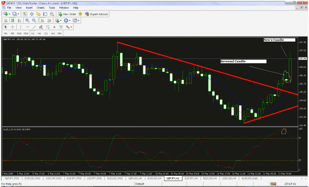Open the Profiles toolbar icon

[x=14, y=14]
